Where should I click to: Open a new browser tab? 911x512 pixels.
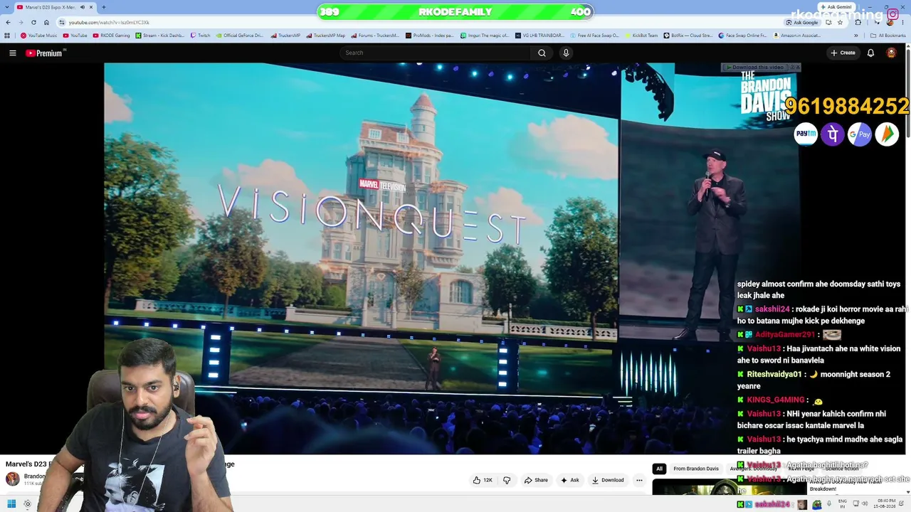(104, 7)
